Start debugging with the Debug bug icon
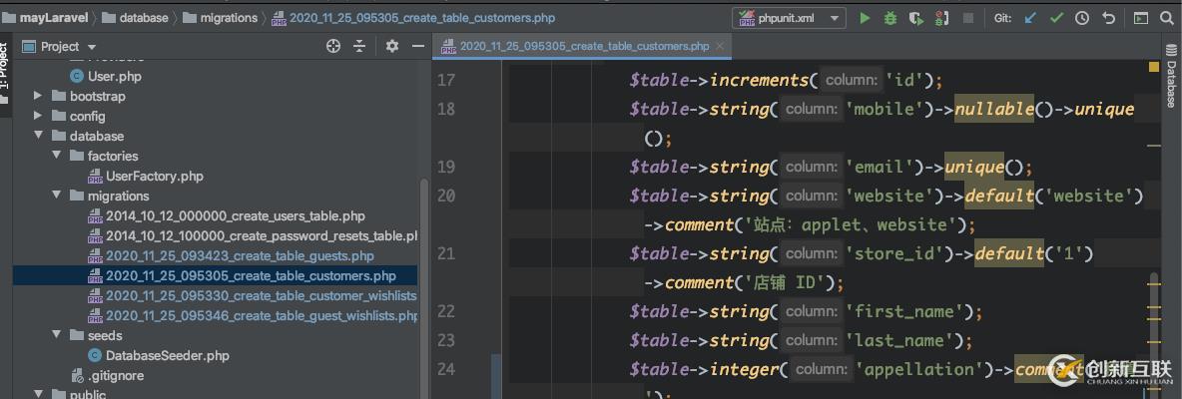This screenshot has width=1182, height=399. pyautogui.click(x=890, y=18)
